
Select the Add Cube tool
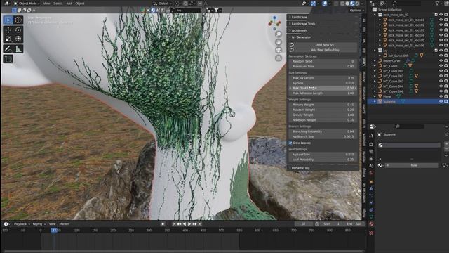[x=8, y=59]
